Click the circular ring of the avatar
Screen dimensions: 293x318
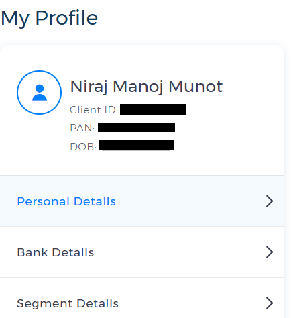click(x=39, y=71)
